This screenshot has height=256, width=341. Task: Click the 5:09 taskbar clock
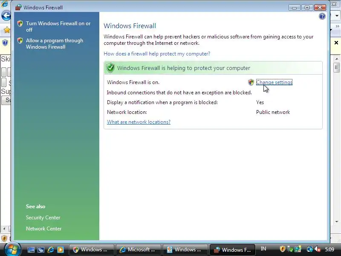coord(329,249)
